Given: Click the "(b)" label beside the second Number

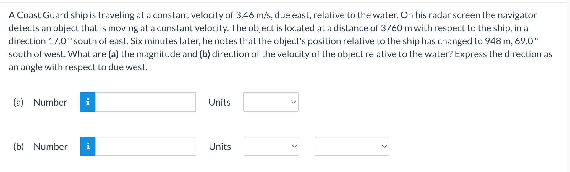Looking at the screenshot, I should click(19, 147).
